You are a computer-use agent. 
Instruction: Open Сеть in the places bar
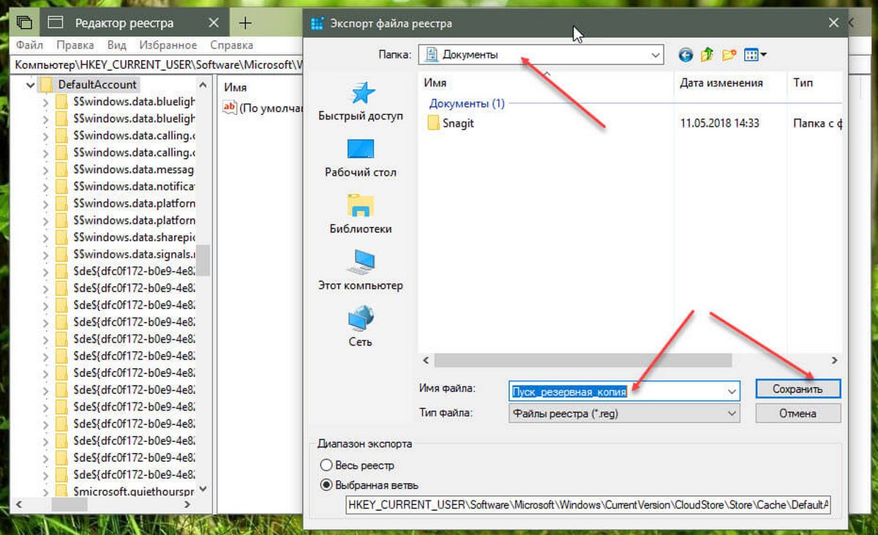click(361, 327)
